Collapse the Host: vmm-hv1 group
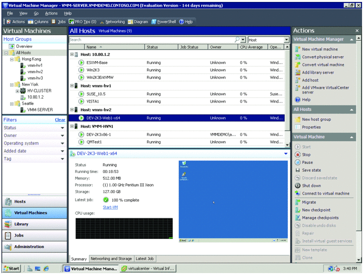Viewport: 363px width, 275px height. point(72,86)
